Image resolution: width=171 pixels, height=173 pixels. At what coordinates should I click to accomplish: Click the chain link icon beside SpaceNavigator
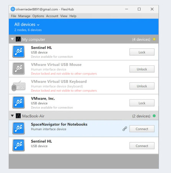click(125, 129)
